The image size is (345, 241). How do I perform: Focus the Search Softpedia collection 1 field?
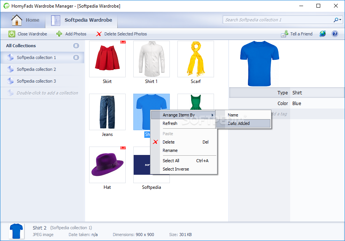(278, 20)
